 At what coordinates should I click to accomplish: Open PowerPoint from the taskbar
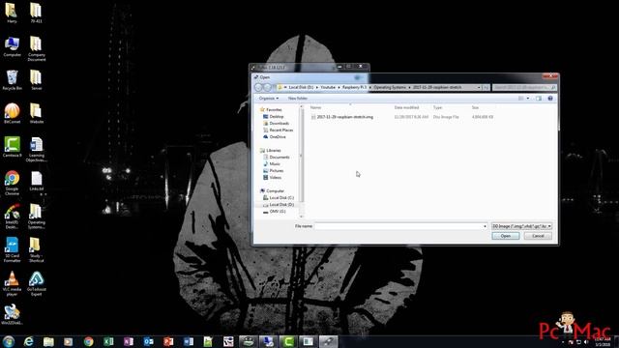click(168, 341)
